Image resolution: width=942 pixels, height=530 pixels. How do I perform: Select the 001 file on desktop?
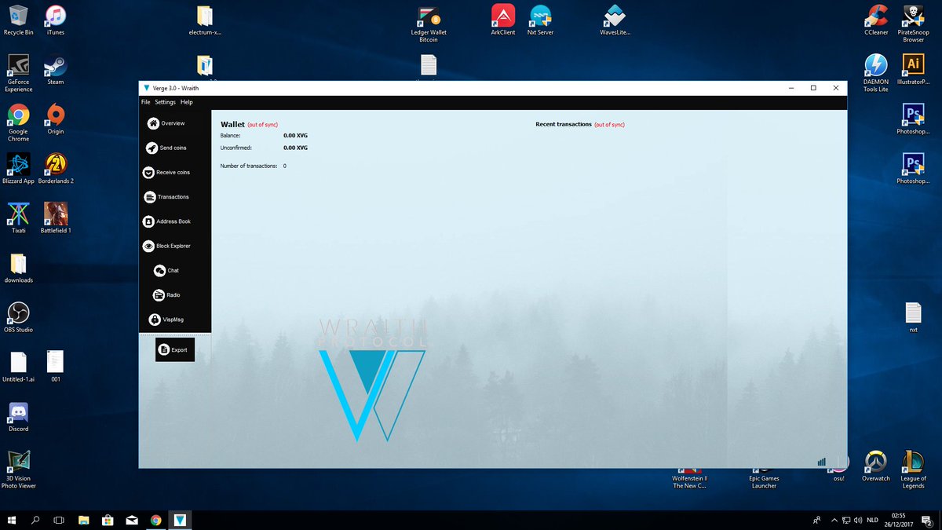point(55,367)
